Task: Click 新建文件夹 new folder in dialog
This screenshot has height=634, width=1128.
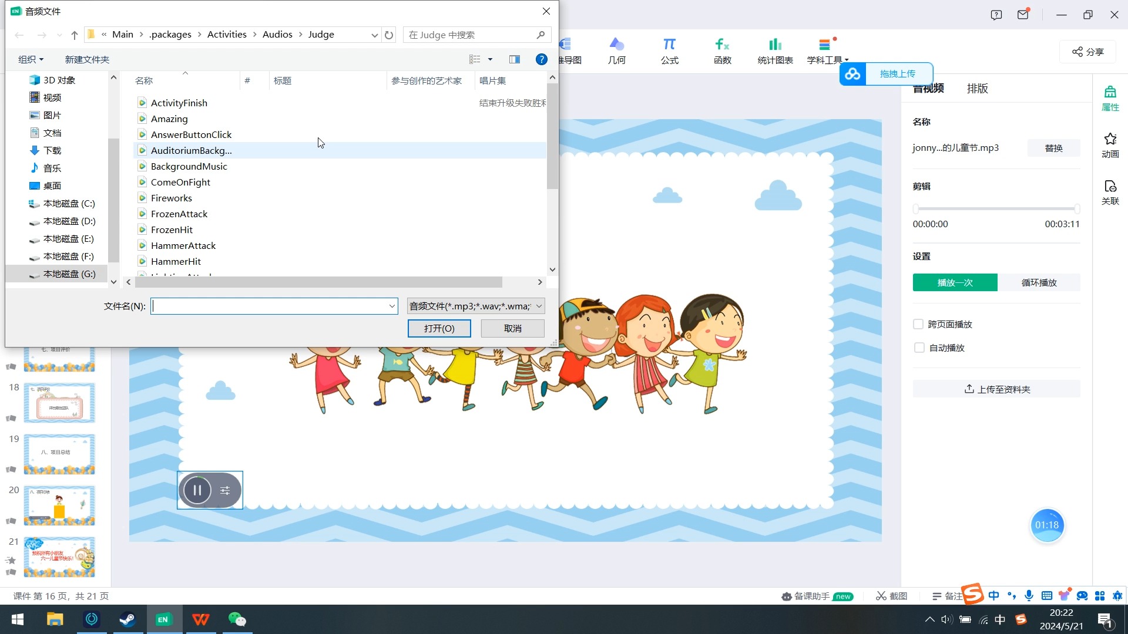Action: pyautogui.click(x=87, y=59)
